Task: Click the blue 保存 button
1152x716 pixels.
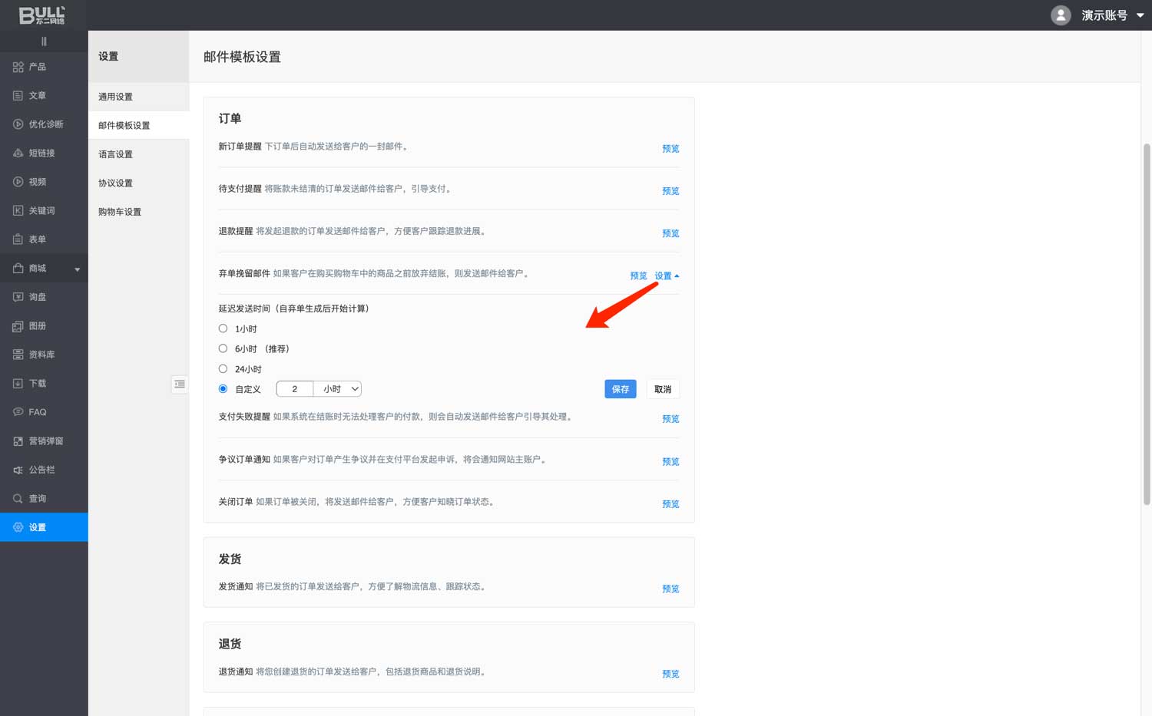Action: [620, 389]
